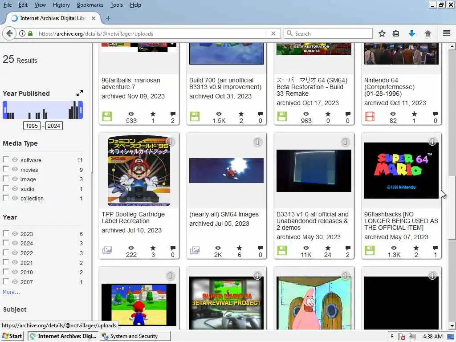Click the info icon on TPP Bootleg Cartridge card
This screenshot has width=456, height=342.
(170, 142)
